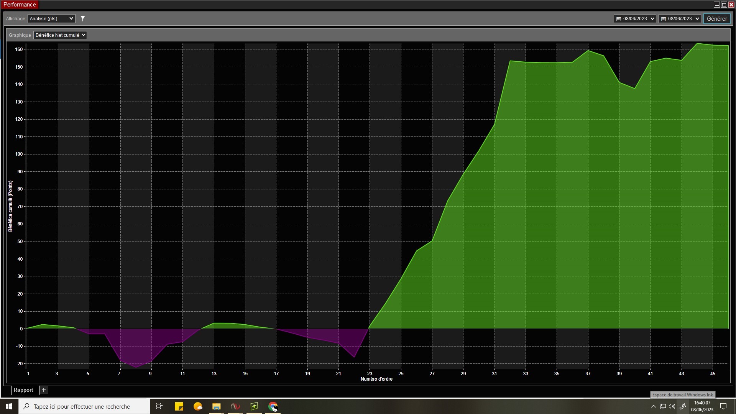Expand the Bénéfice Net cumulé chart dropdown
The width and height of the screenshot is (736, 414).
pyautogui.click(x=60, y=35)
